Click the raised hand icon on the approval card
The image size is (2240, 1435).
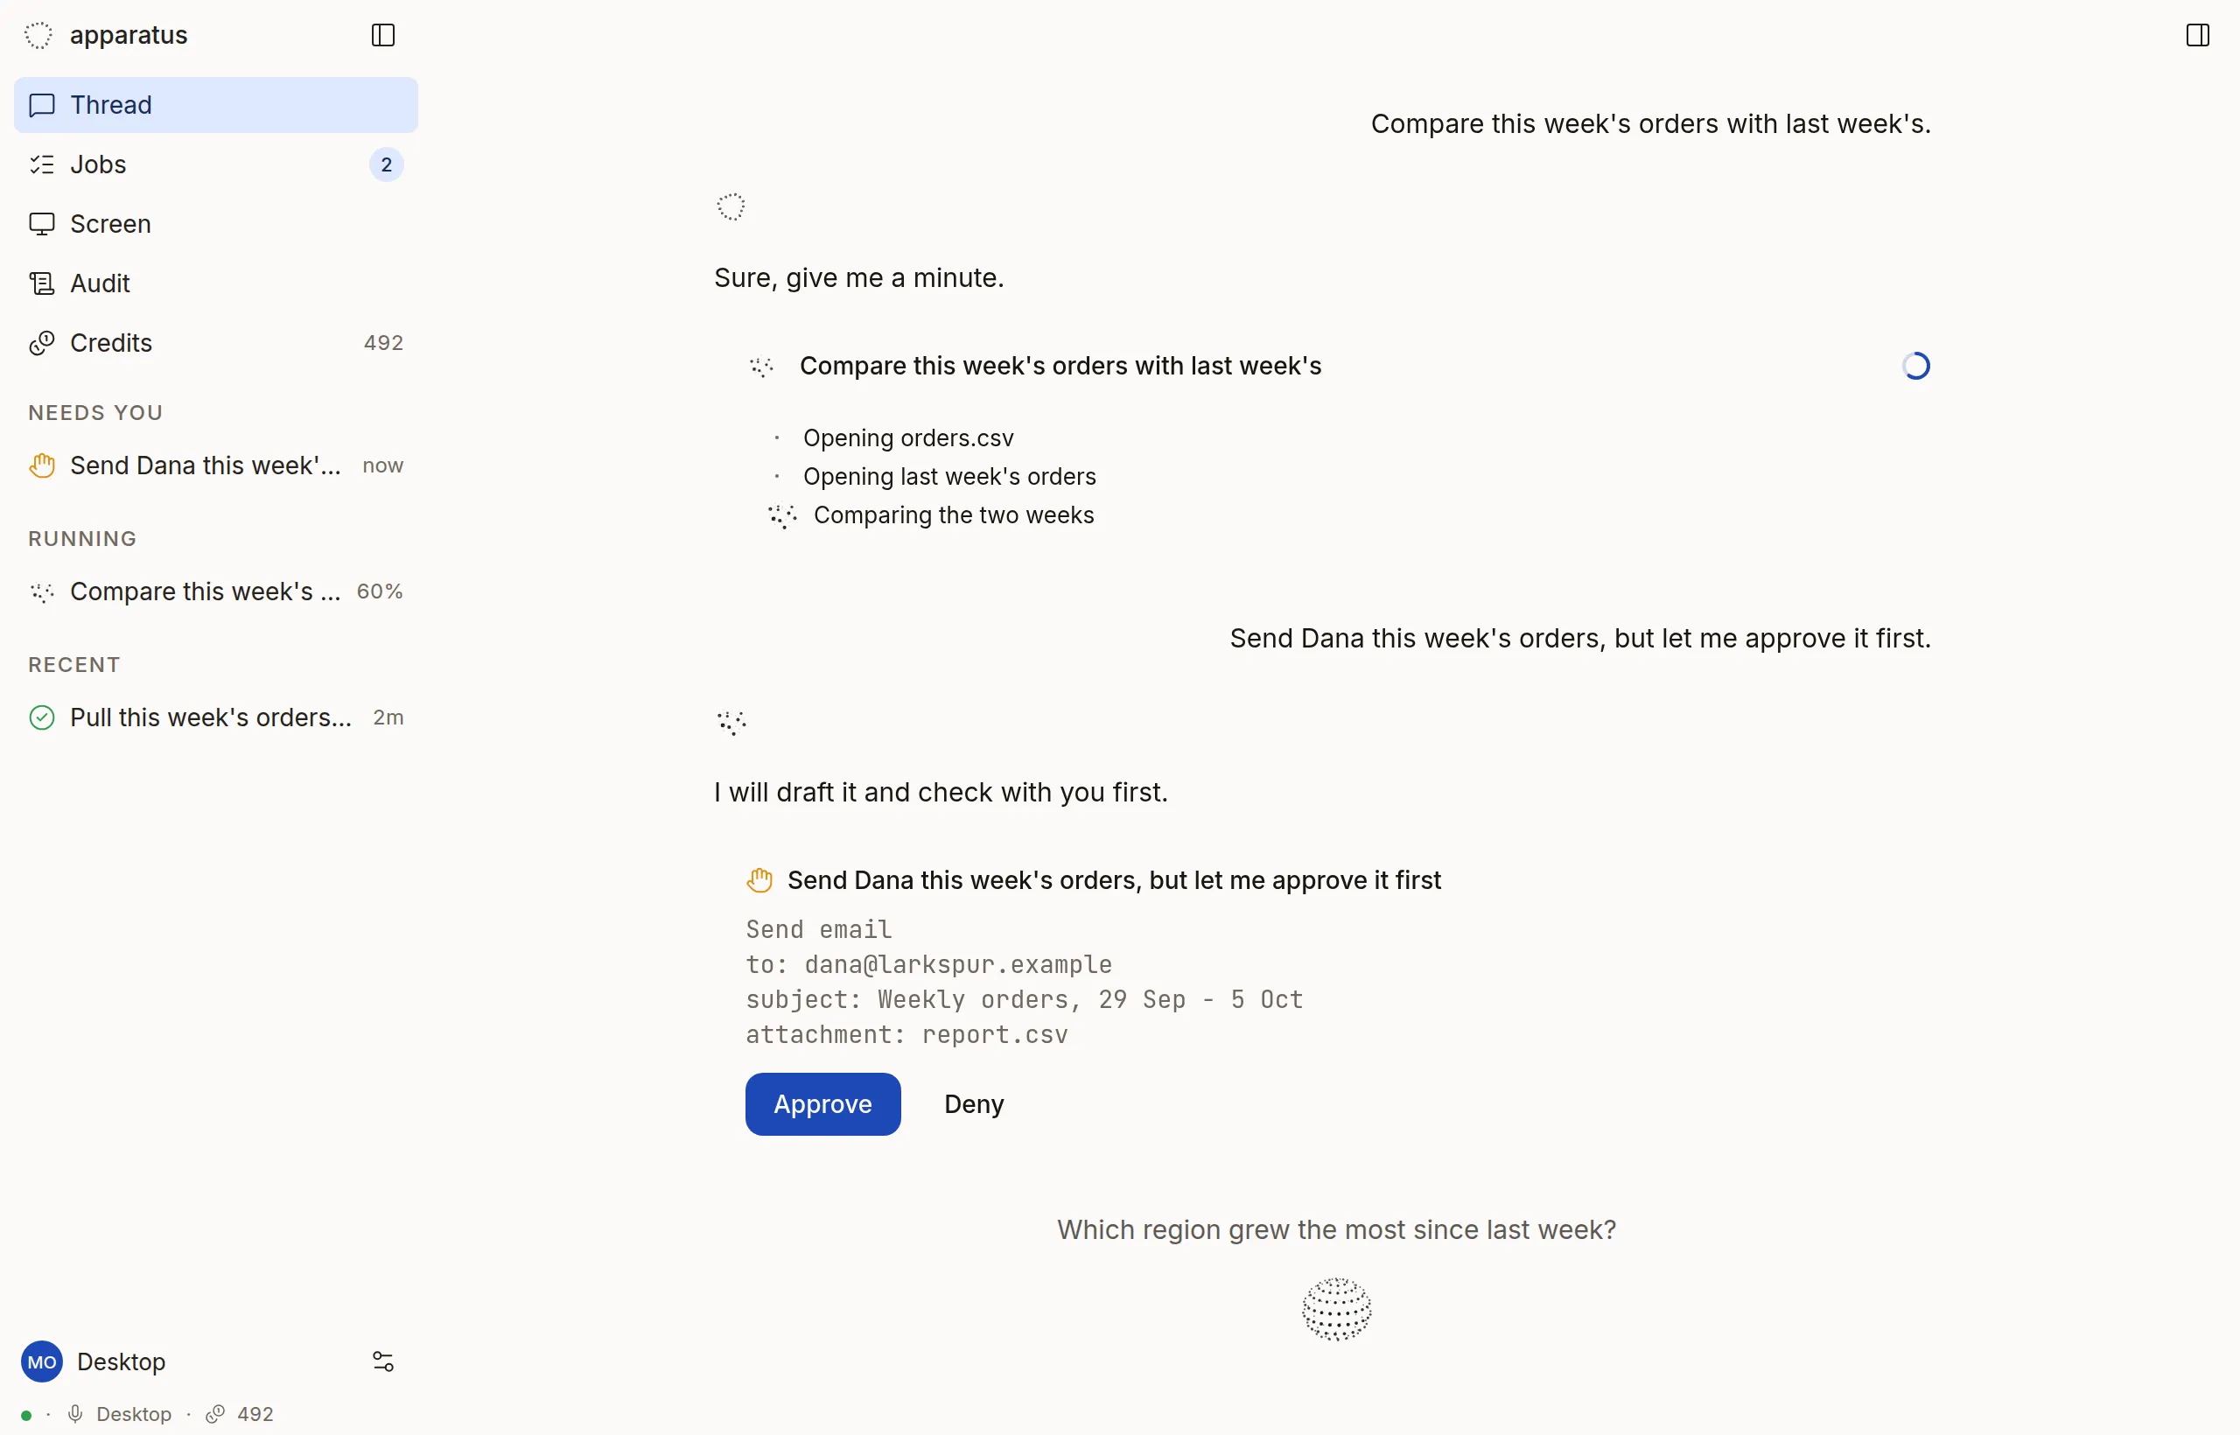tap(759, 880)
